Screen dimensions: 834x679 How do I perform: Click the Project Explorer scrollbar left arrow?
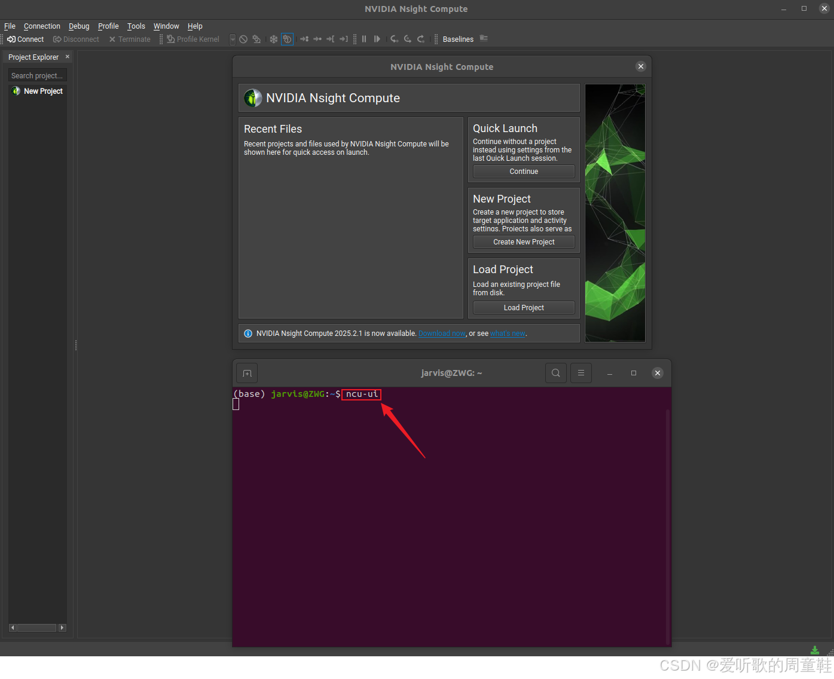click(x=13, y=628)
